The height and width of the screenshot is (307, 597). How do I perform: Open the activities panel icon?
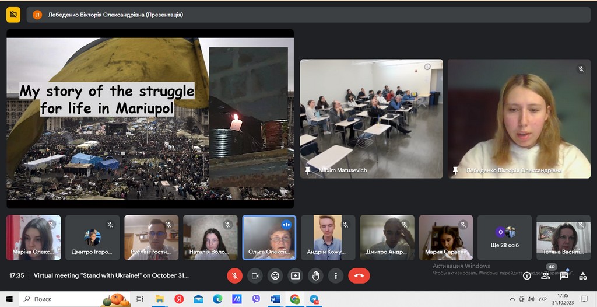(x=582, y=275)
